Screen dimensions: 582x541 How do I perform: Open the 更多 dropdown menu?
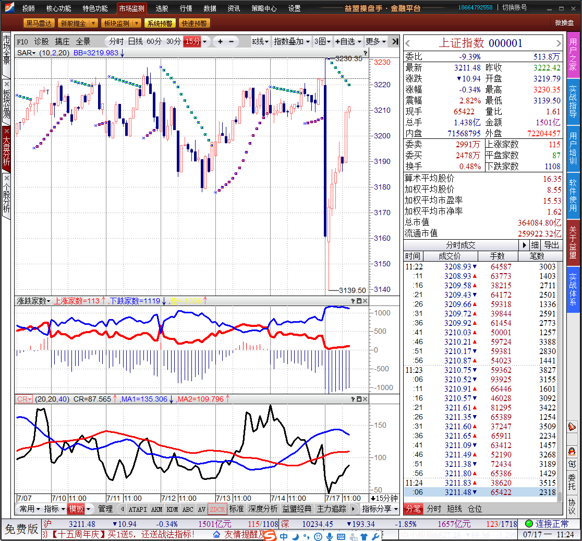click(375, 42)
